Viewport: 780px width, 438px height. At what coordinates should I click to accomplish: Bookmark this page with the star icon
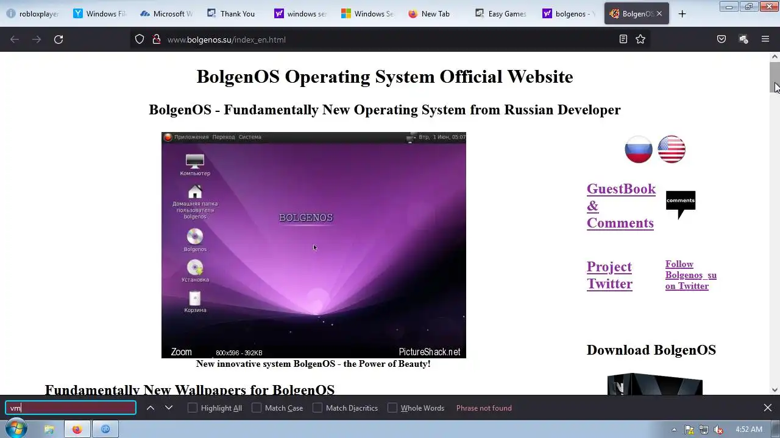click(640, 40)
